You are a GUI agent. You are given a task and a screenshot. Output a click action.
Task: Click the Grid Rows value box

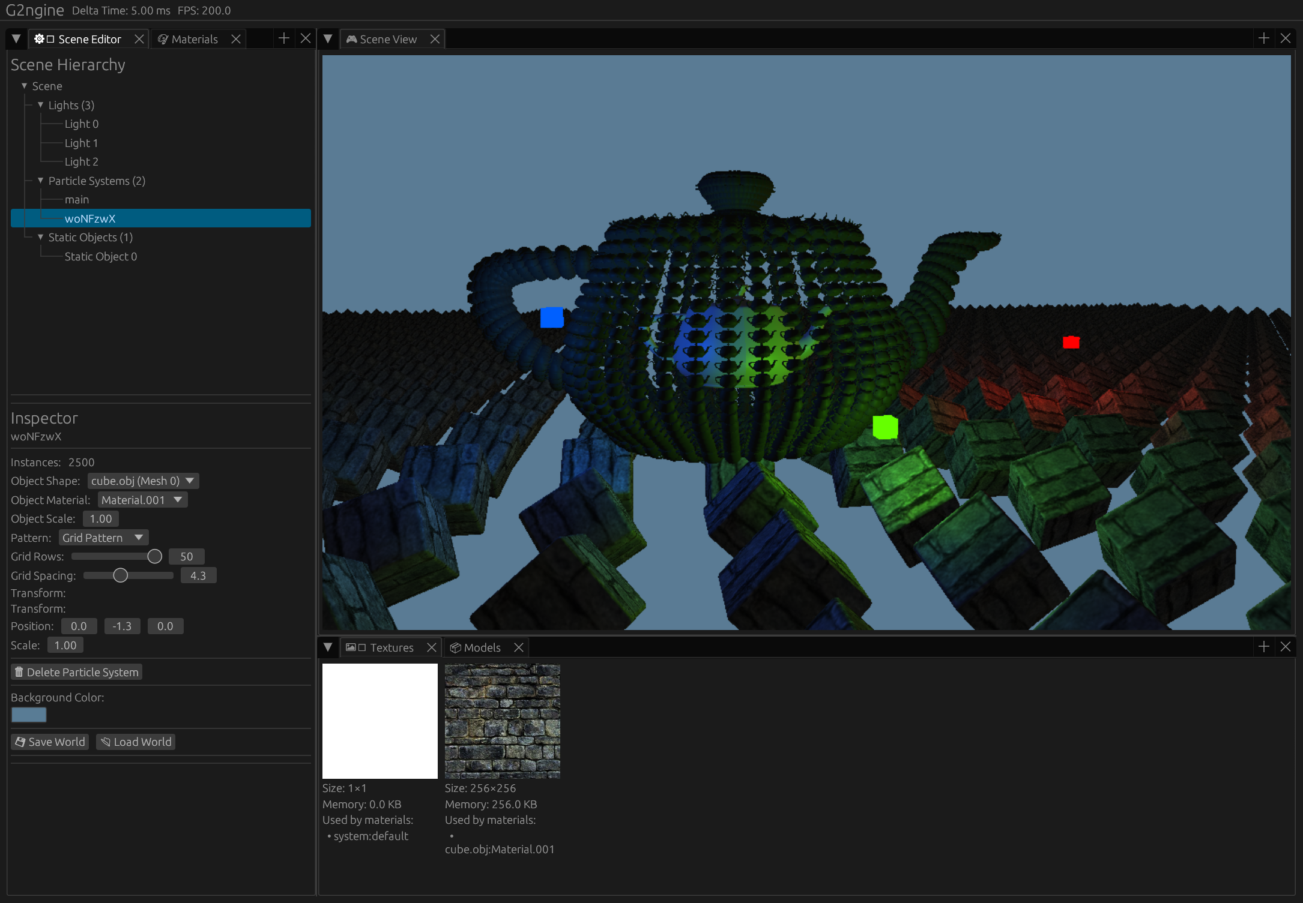(x=187, y=557)
